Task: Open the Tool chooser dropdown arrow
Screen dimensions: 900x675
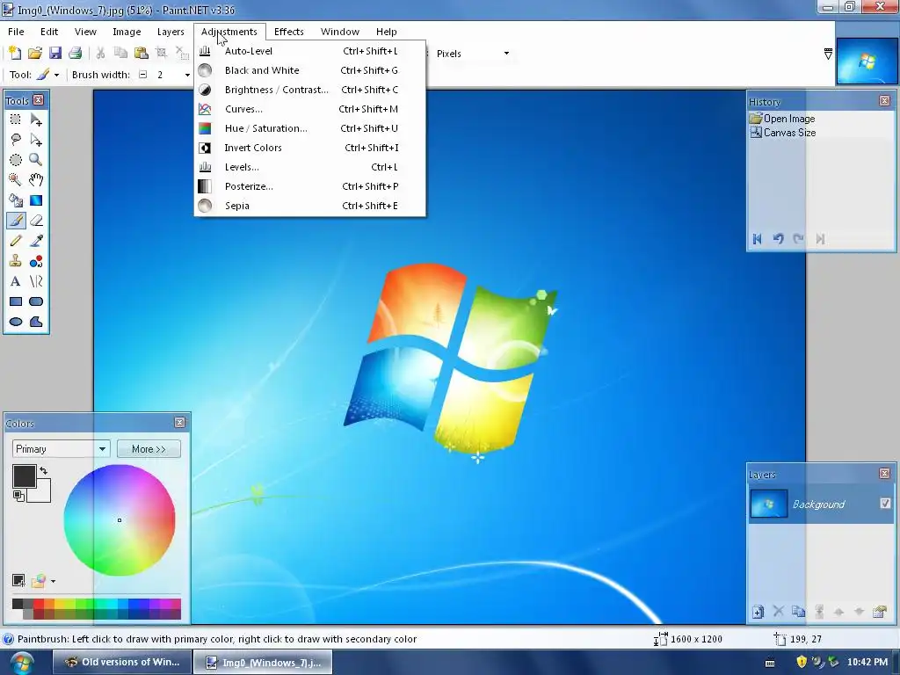Action: 56,76
